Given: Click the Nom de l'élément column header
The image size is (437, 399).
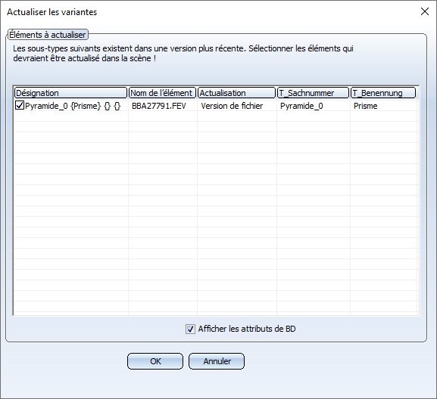Looking at the screenshot, I should tap(162, 93).
